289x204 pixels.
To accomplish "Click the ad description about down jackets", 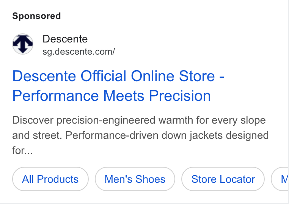I will click(140, 135).
